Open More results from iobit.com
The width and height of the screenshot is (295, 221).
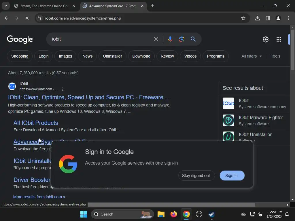[39, 197]
